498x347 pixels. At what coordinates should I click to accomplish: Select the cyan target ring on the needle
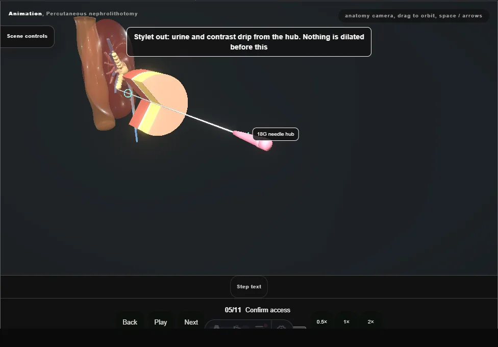pyautogui.click(x=128, y=93)
